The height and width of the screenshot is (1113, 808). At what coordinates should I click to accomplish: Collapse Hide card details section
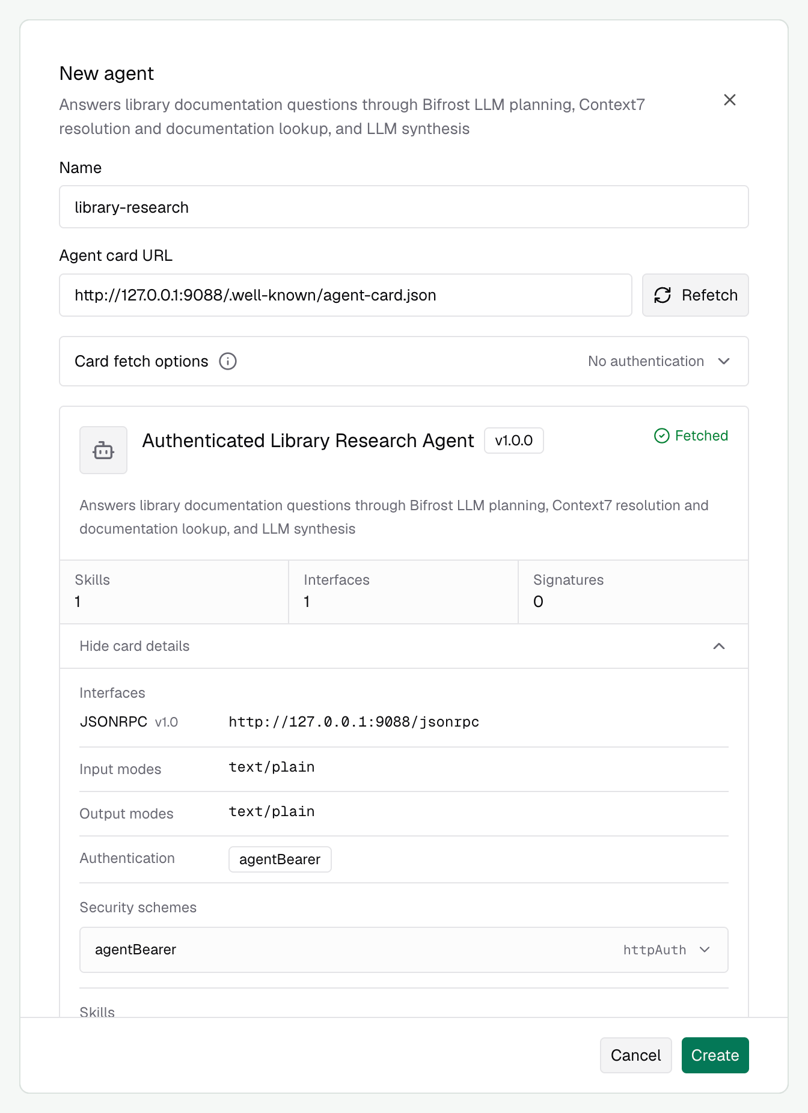[404, 646]
